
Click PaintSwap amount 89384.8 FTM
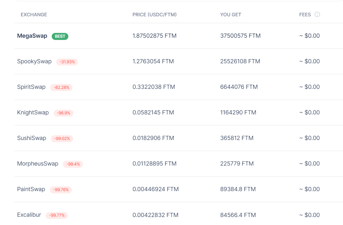point(238,189)
